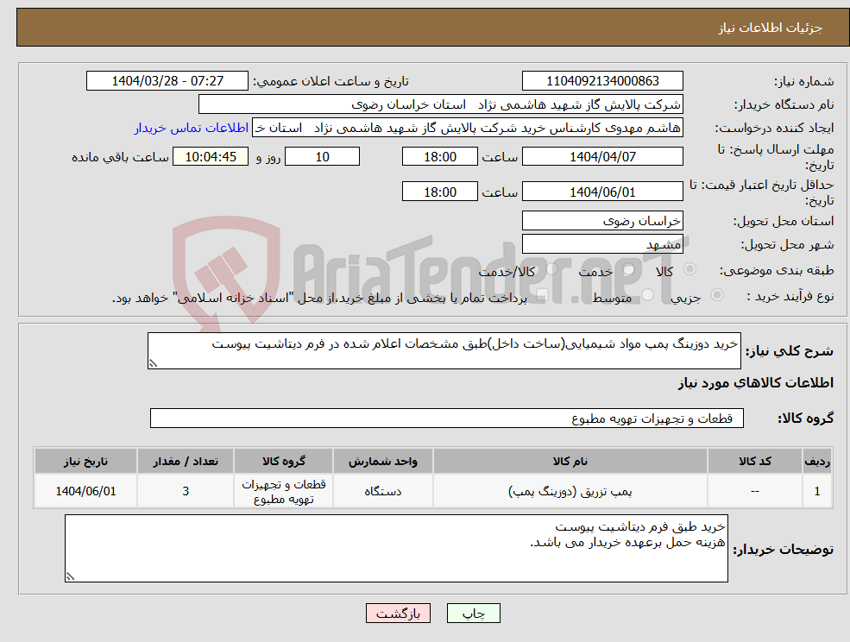
Task: Select the کالا radio button
Action: click(x=690, y=269)
